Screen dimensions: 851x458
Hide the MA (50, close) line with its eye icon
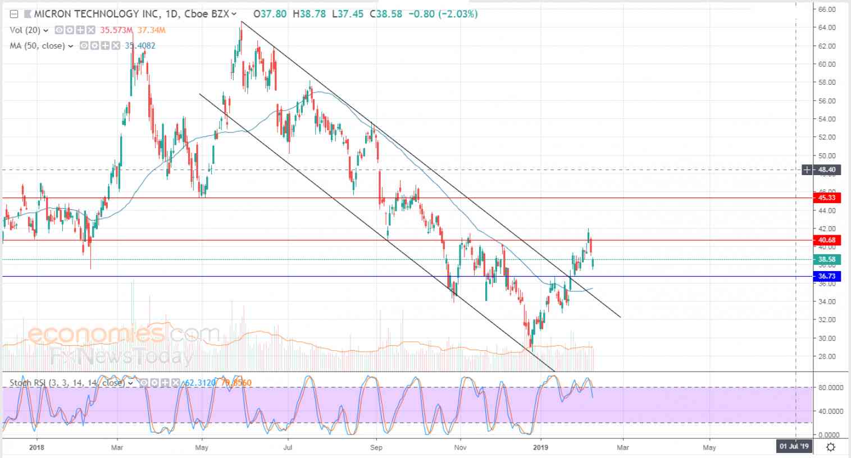point(84,46)
